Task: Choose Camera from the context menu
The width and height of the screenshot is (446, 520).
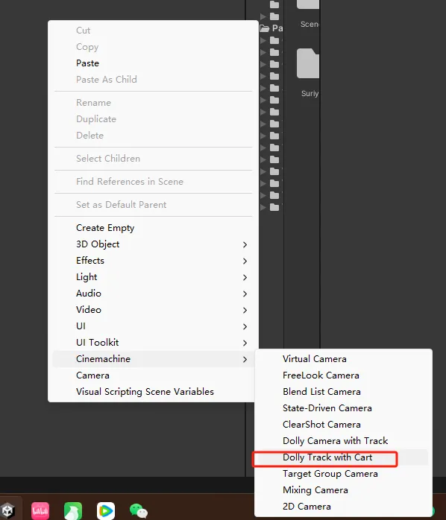Action: [153, 375]
